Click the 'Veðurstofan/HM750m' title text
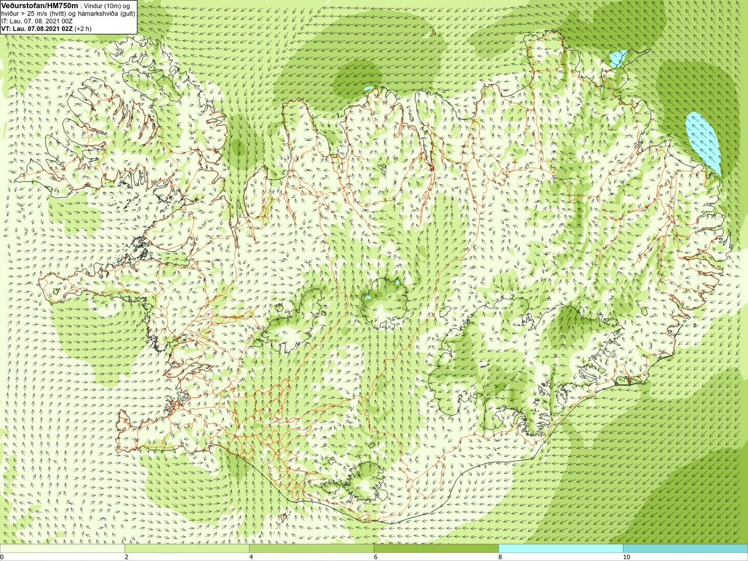This screenshot has width=748, height=561. [x=39, y=5]
